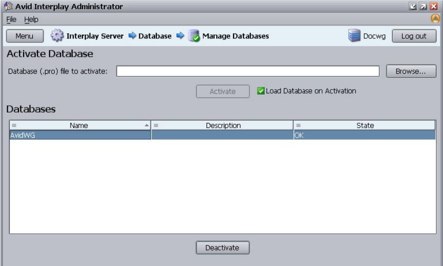
Task: Sort by the Description column header
Action: [x=222, y=125]
